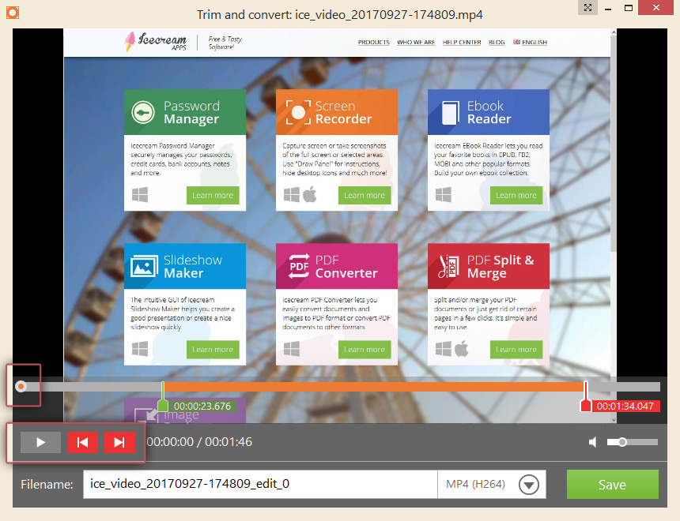Click the Screen Recorder record icon
This screenshot has width=680, height=521.
[298, 112]
